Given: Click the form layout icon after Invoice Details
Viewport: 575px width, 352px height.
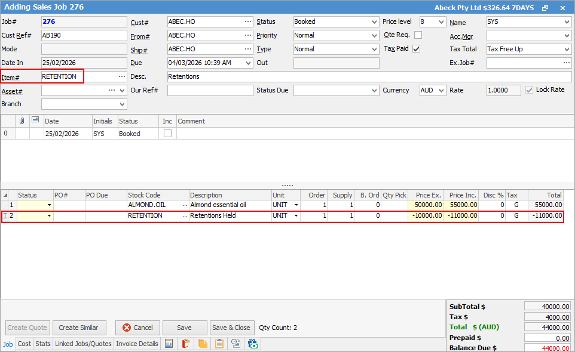Looking at the screenshot, I should [x=169, y=344].
